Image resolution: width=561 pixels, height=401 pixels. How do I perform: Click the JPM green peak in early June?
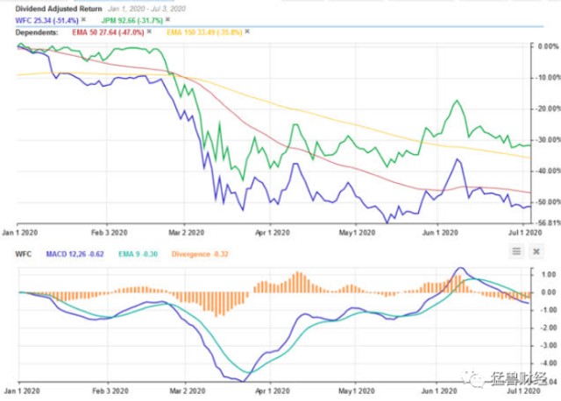[457, 101]
